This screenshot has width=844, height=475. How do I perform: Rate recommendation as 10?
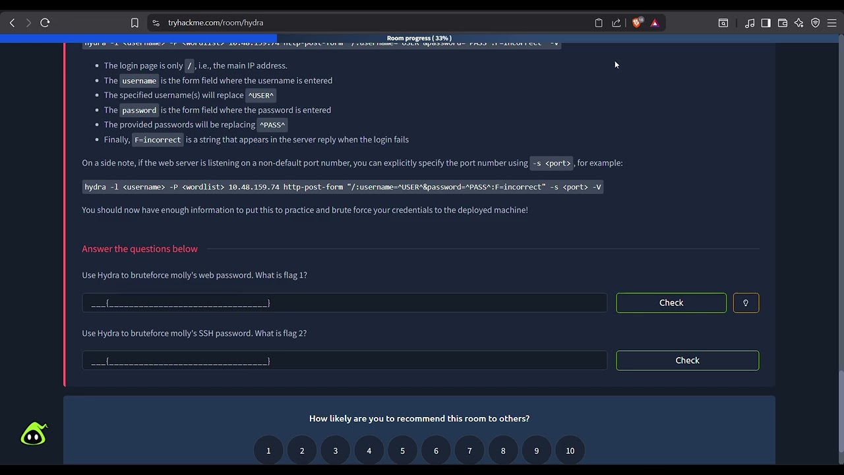[x=570, y=451]
